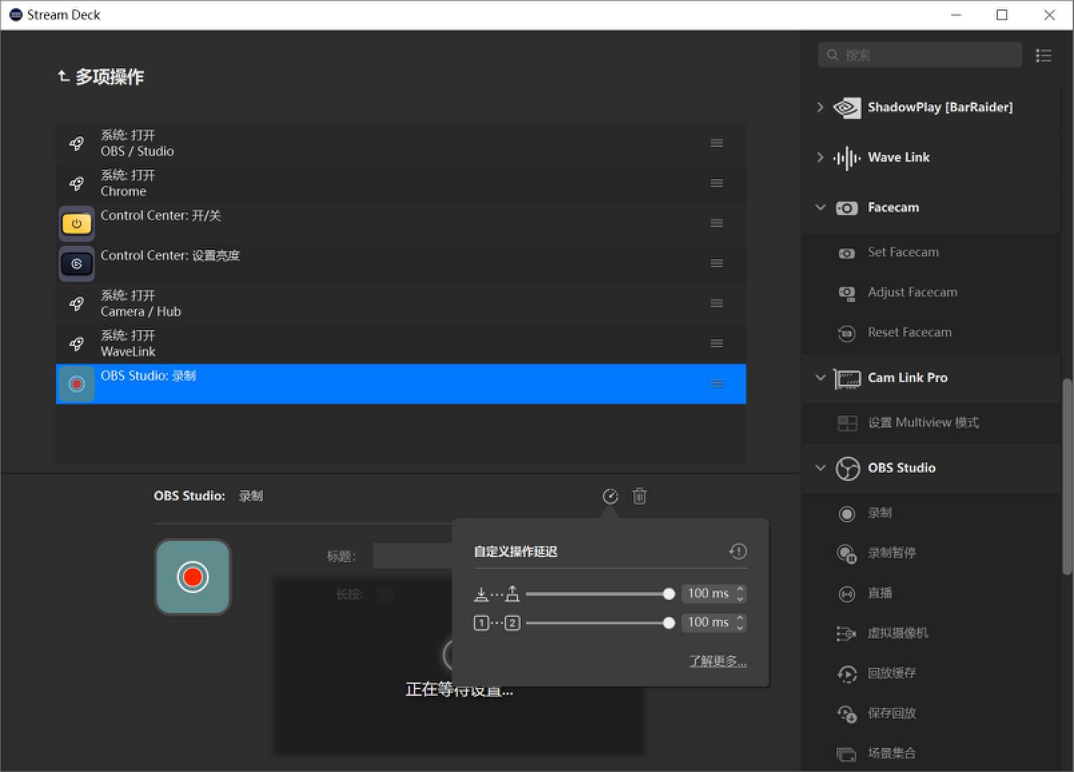The image size is (1074, 772).
Task: Click the Reset Facecam action
Action: (x=910, y=332)
